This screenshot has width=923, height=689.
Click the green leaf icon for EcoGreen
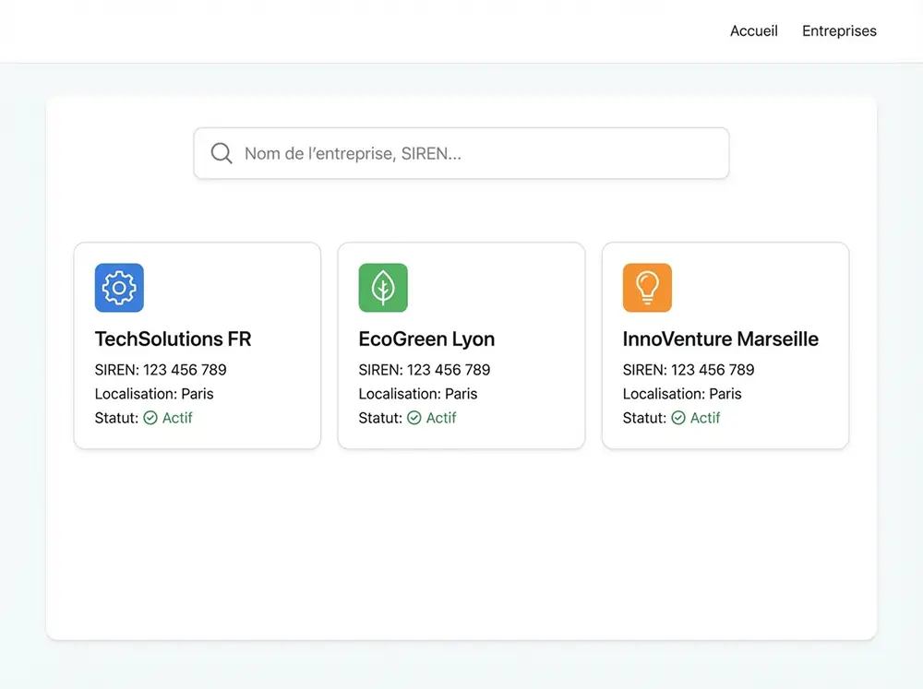tap(383, 288)
